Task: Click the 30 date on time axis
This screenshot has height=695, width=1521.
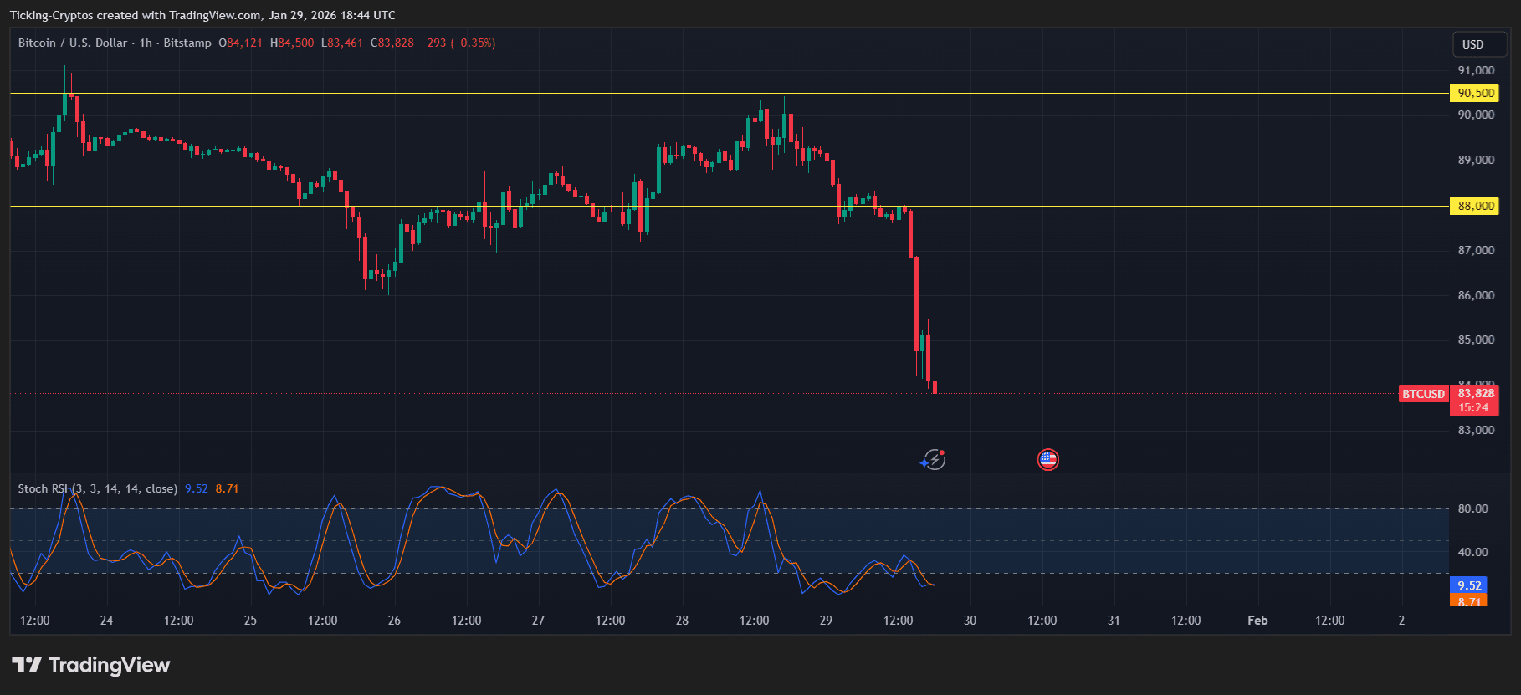Action: point(970,621)
